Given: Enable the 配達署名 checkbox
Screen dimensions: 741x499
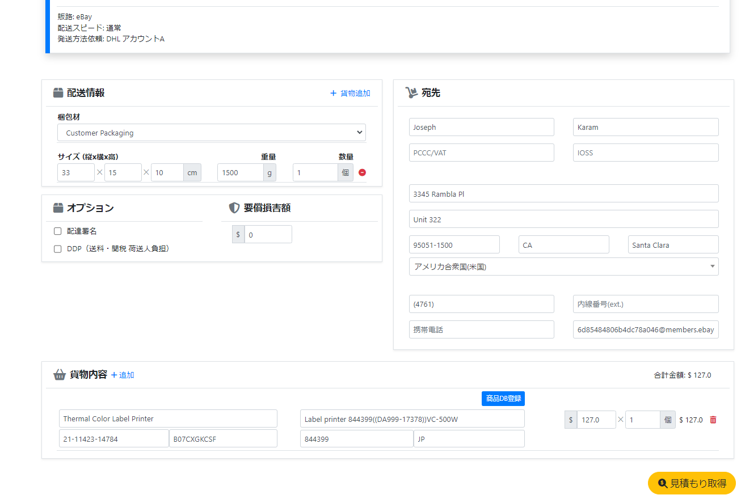Looking at the screenshot, I should tap(57, 231).
